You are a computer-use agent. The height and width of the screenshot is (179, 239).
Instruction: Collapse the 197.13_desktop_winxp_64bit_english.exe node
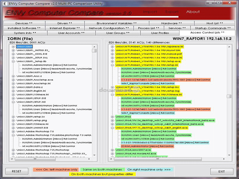coord(112,128)
